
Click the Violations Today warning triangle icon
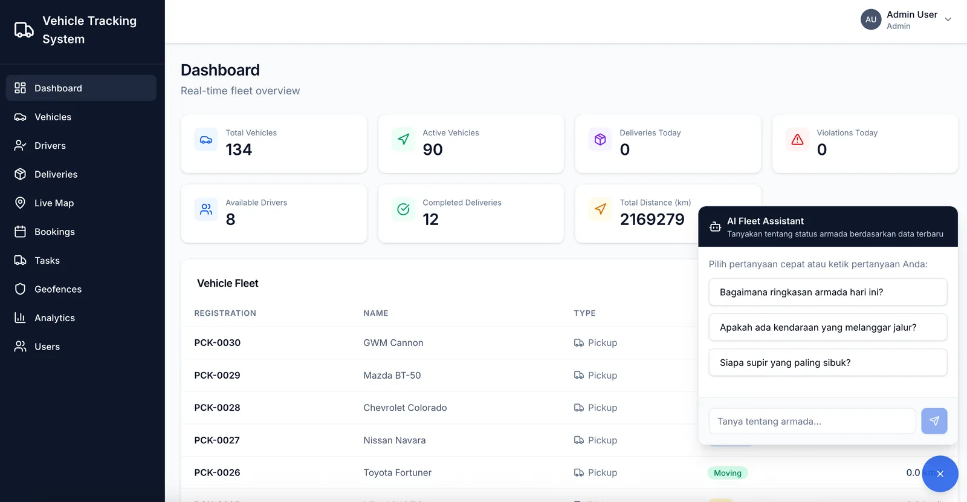click(x=797, y=140)
